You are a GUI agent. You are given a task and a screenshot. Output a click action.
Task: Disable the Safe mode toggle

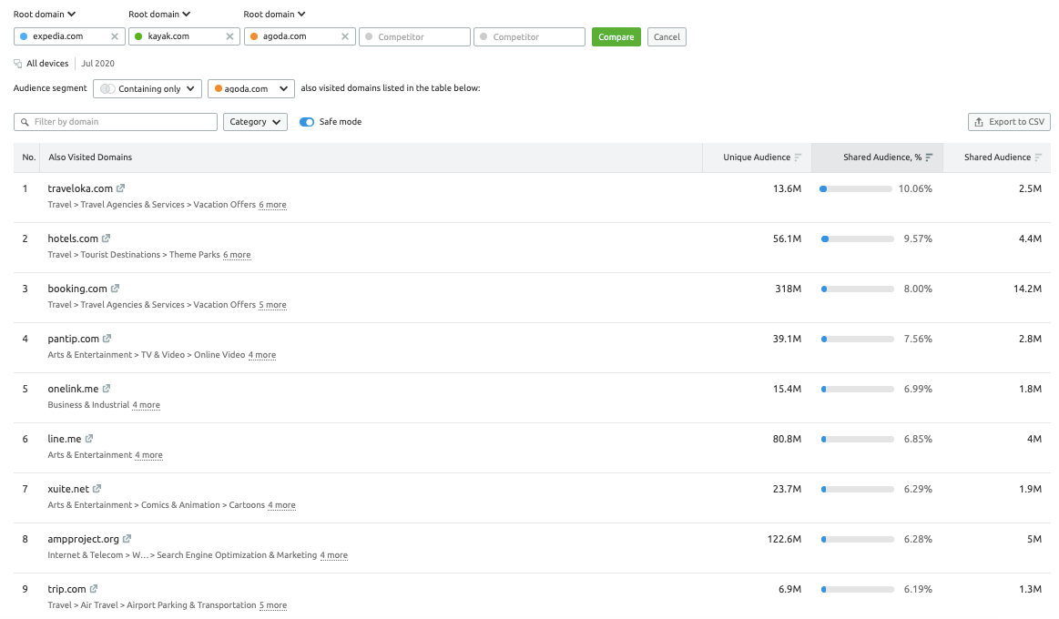pyautogui.click(x=307, y=122)
